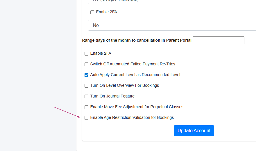256x151 pixels.
Task: Check the Move Fee Adjustment for Perpetual Classes box
Action: pos(86,107)
